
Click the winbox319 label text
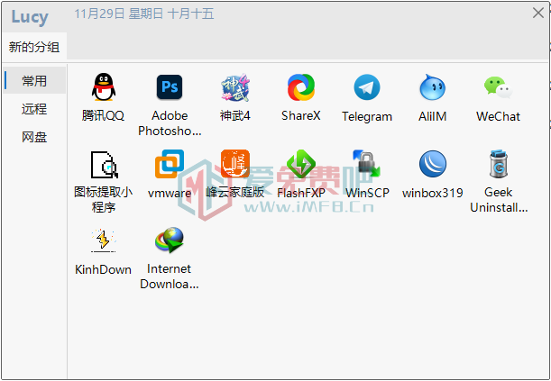[x=433, y=193]
